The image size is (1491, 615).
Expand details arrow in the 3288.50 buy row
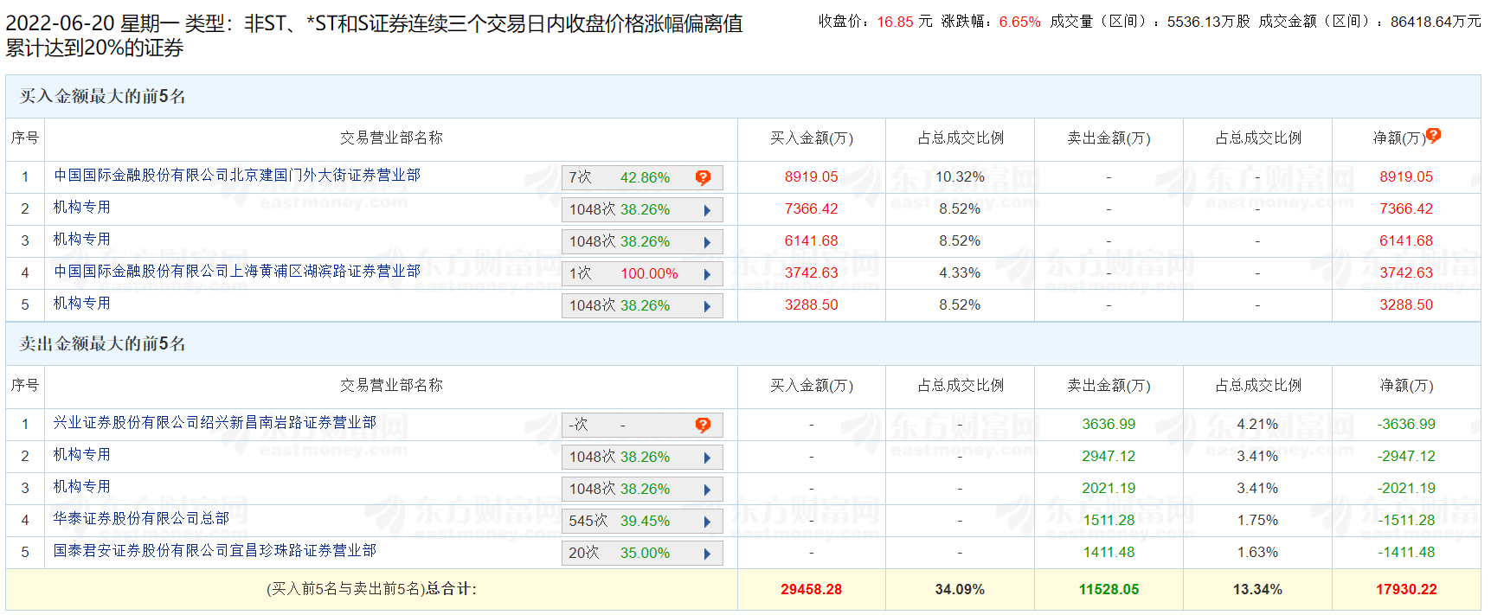(x=707, y=306)
